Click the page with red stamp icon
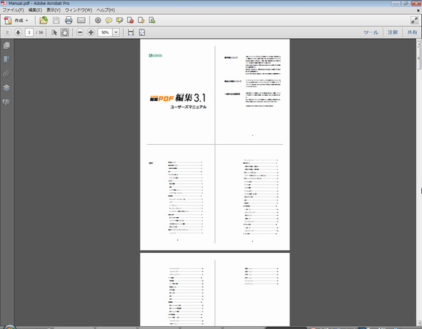The height and width of the screenshot is (329, 422). pyautogui.click(x=130, y=20)
